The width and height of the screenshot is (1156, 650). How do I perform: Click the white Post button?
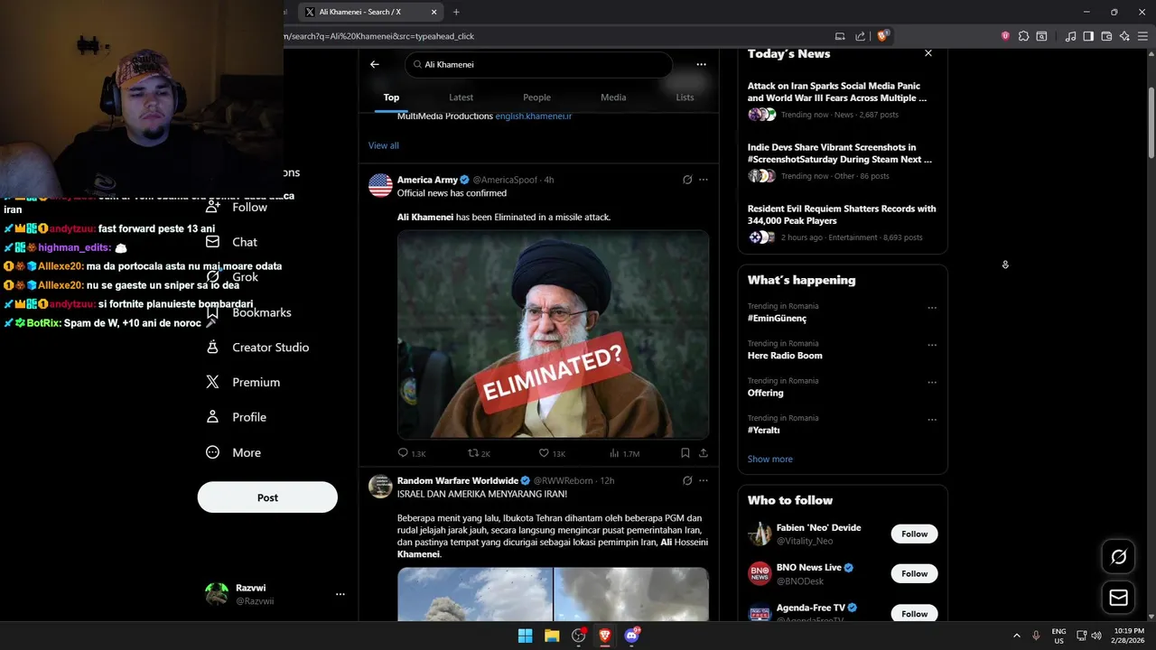point(267,497)
